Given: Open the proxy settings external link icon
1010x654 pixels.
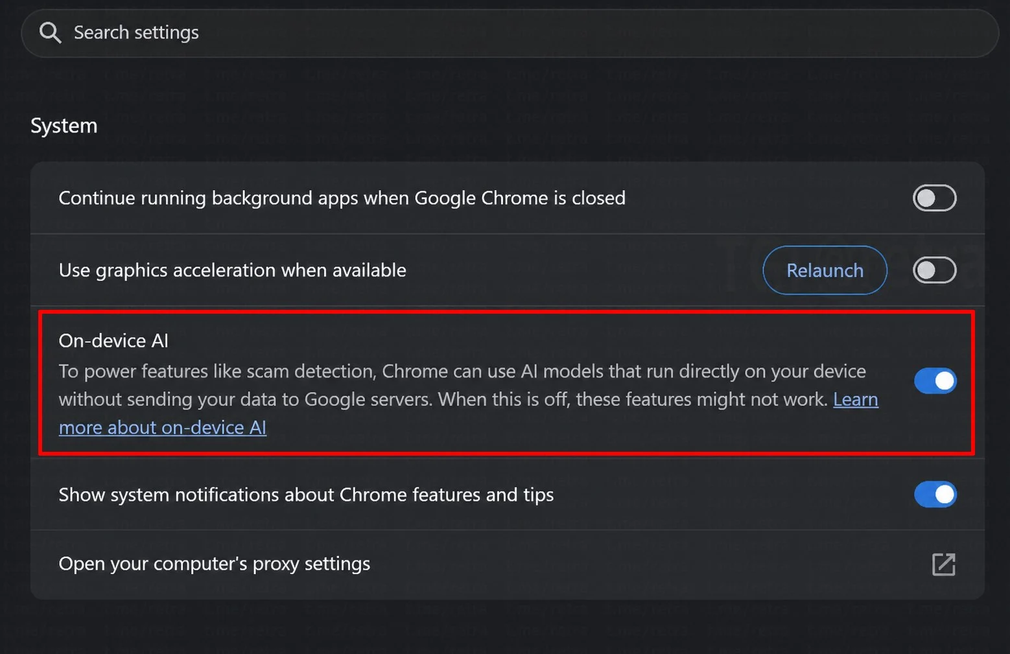Looking at the screenshot, I should click(944, 564).
